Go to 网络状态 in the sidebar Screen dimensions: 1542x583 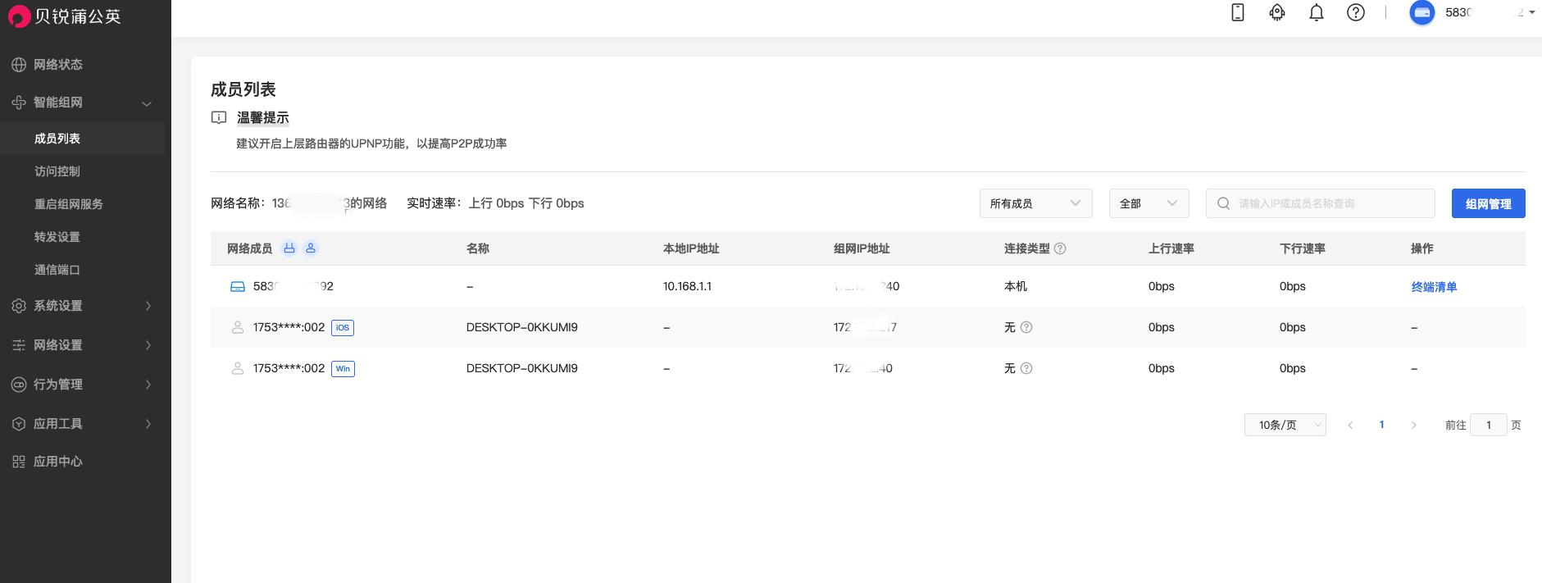pyautogui.click(x=57, y=65)
